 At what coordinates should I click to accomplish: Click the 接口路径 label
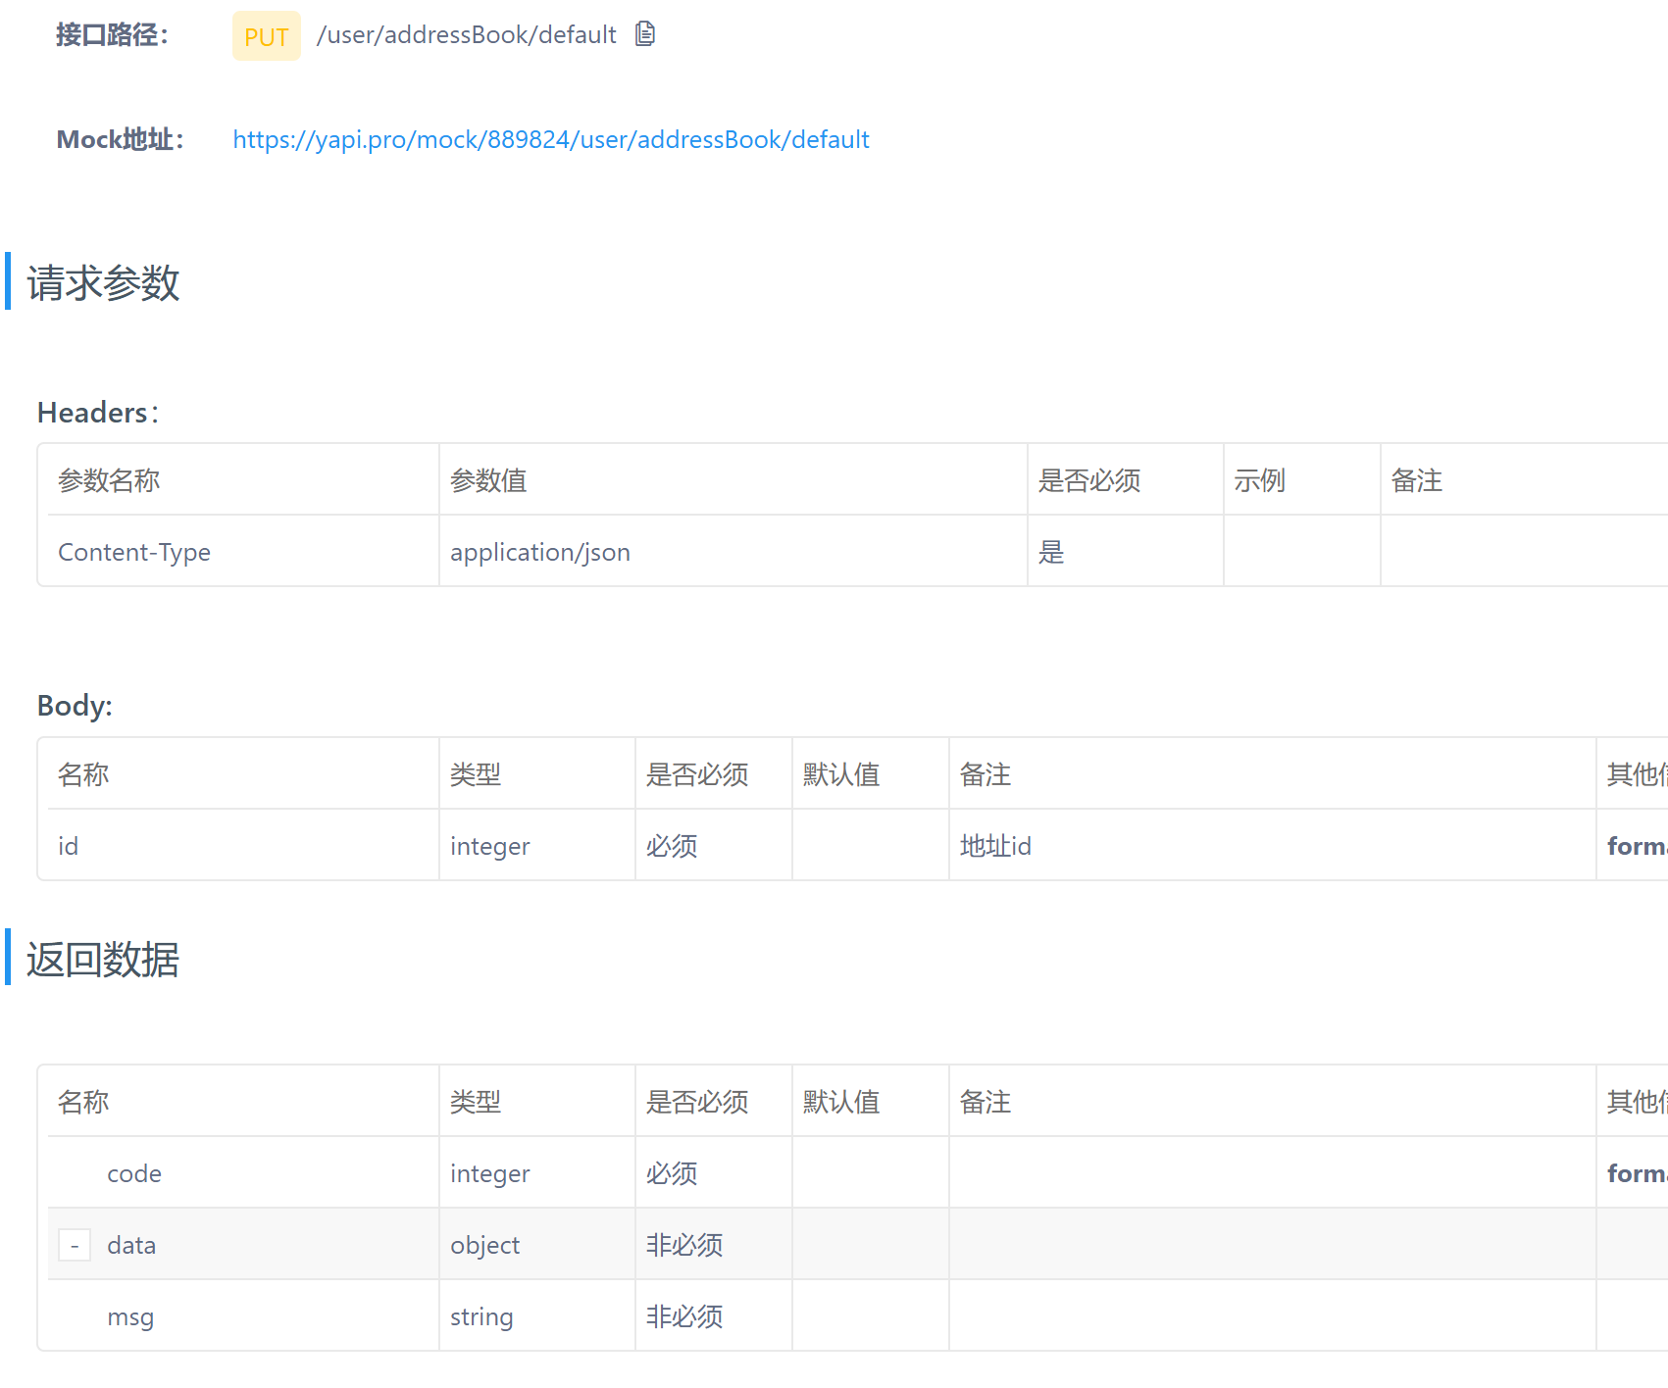pos(113,35)
